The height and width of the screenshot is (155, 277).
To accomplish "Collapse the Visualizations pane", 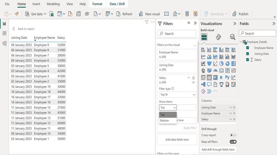I will (235, 24).
